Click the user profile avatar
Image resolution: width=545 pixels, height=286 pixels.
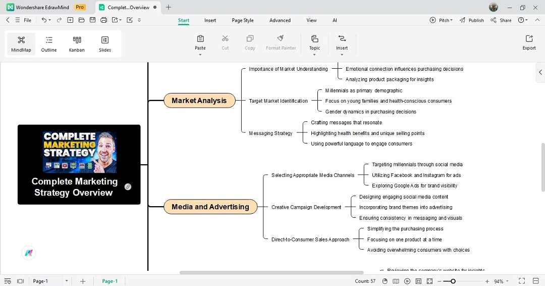493,7
